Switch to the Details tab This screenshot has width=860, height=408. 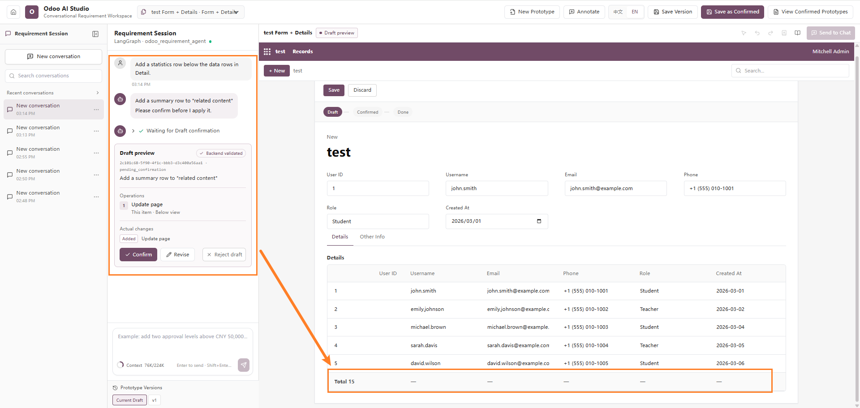(340, 237)
